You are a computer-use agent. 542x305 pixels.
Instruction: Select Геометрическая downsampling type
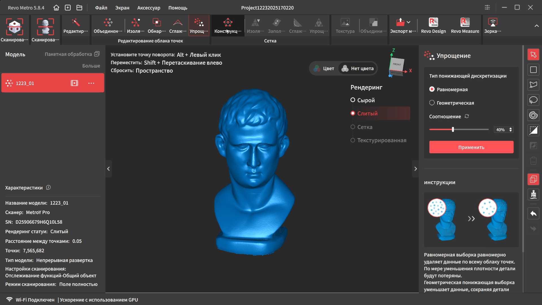[432, 103]
